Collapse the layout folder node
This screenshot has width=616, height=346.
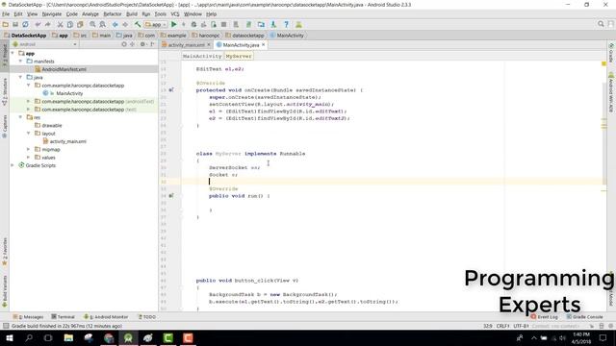(29, 134)
